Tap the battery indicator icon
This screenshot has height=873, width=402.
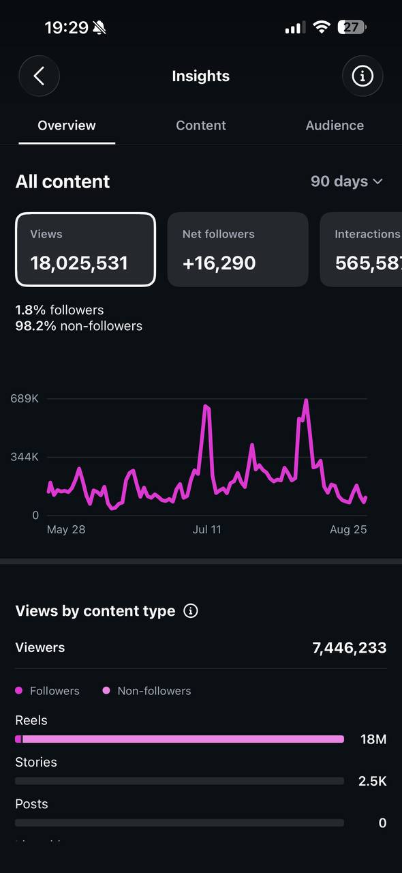tap(352, 27)
